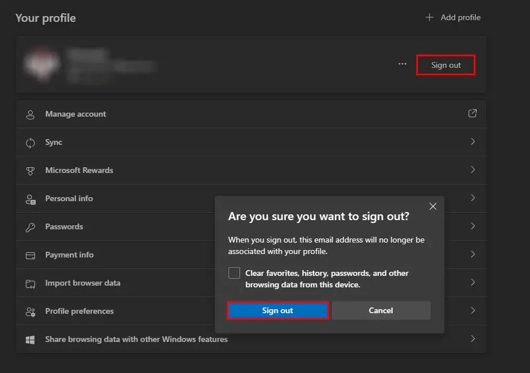This screenshot has height=373, width=530.
Task: Click the Microsoft Rewards trophy icon
Action: (30, 171)
